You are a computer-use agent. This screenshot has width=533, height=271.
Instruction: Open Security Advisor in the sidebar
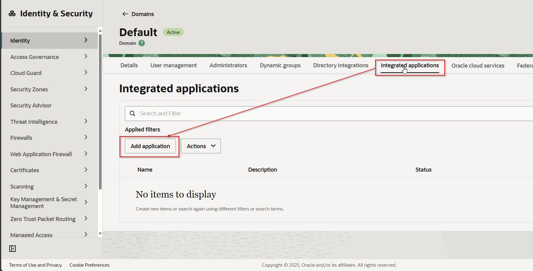coord(31,106)
